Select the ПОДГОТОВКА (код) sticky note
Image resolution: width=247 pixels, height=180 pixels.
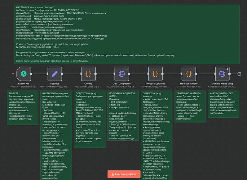click(x=90, y=119)
